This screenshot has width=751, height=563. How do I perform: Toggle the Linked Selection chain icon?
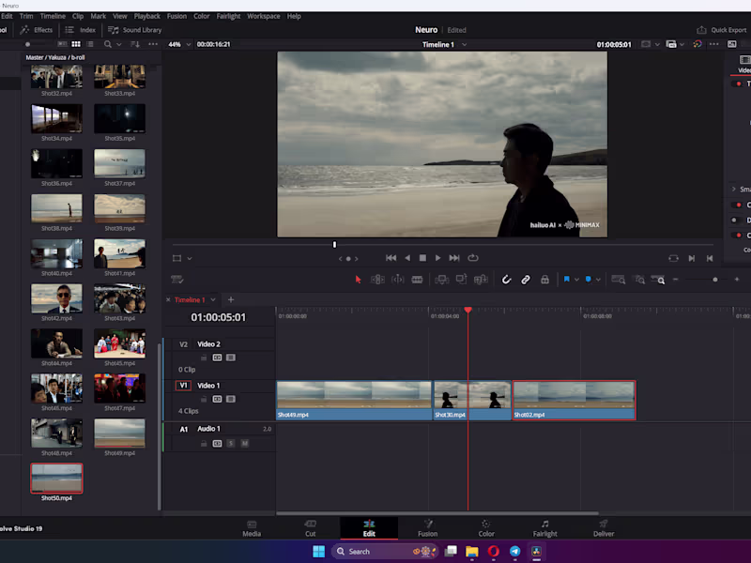pyautogui.click(x=526, y=280)
